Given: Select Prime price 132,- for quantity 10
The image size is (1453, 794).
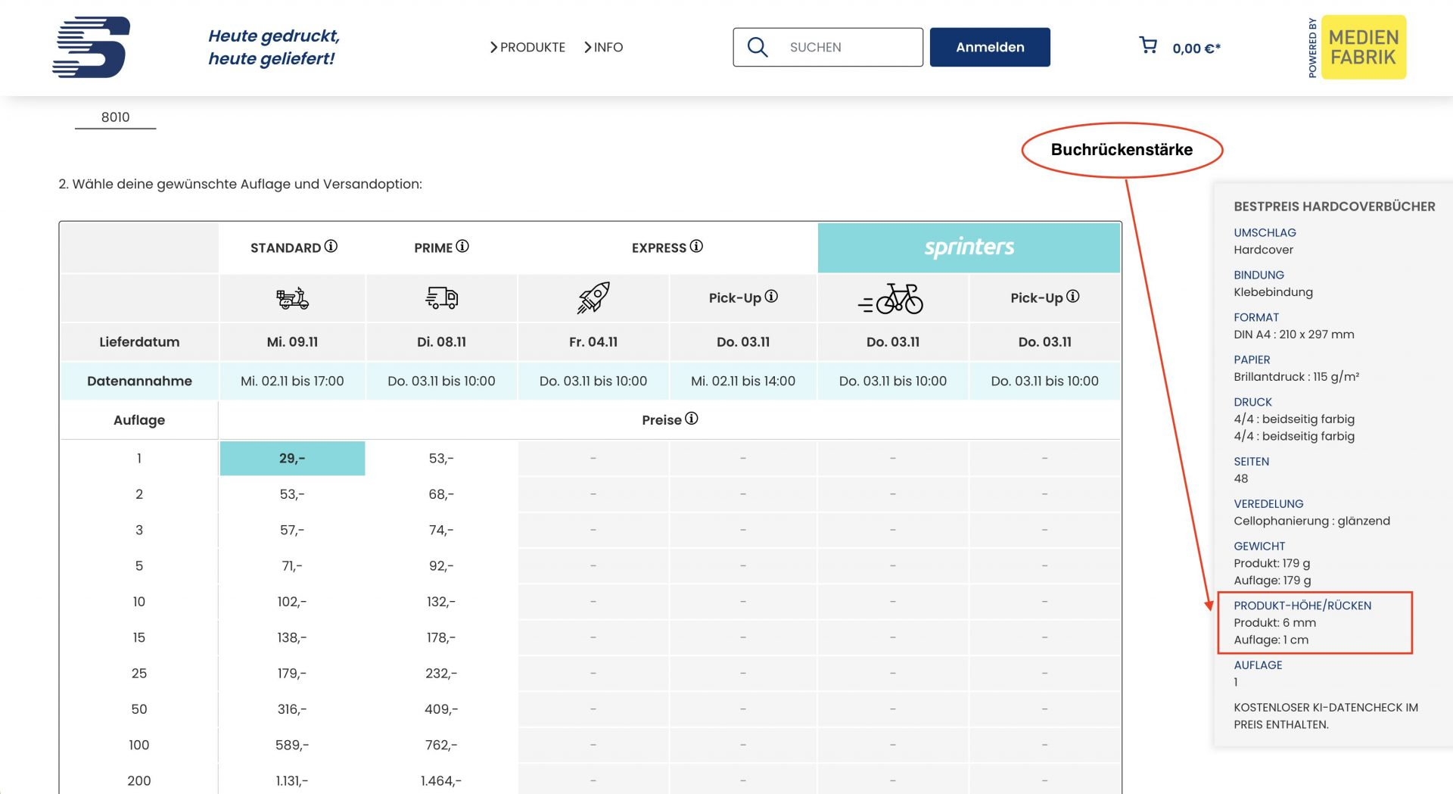Looking at the screenshot, I should [x=441, y=602].
